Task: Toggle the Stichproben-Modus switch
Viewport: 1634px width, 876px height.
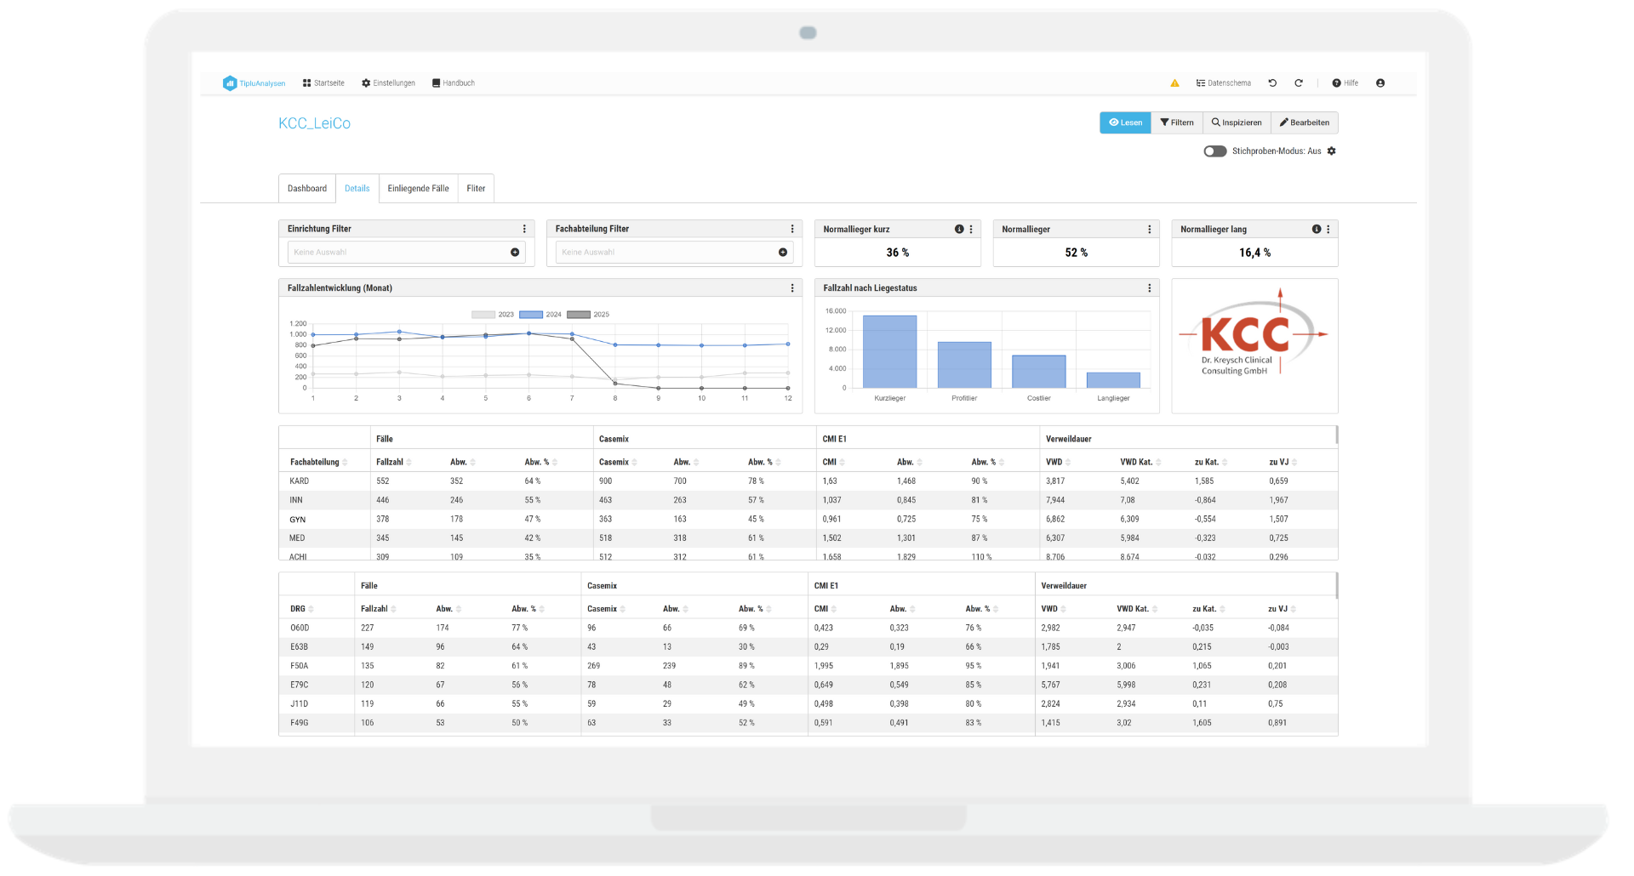Action: coord(1214,151)
